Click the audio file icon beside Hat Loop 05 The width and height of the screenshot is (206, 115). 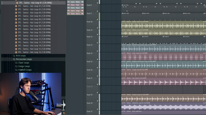tap(16, 16)
